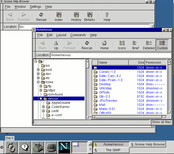
Task: Click the pager up arrow button
Action: click(90, 144)
